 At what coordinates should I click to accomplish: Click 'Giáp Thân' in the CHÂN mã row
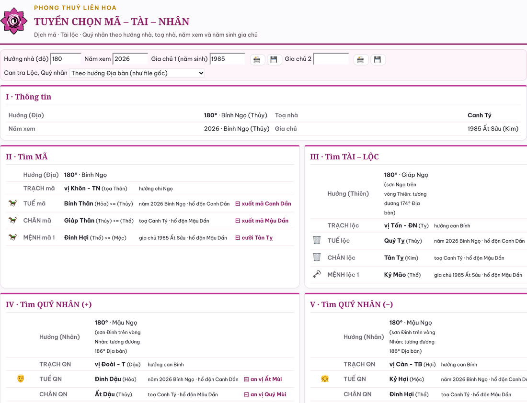pos(80,221)
